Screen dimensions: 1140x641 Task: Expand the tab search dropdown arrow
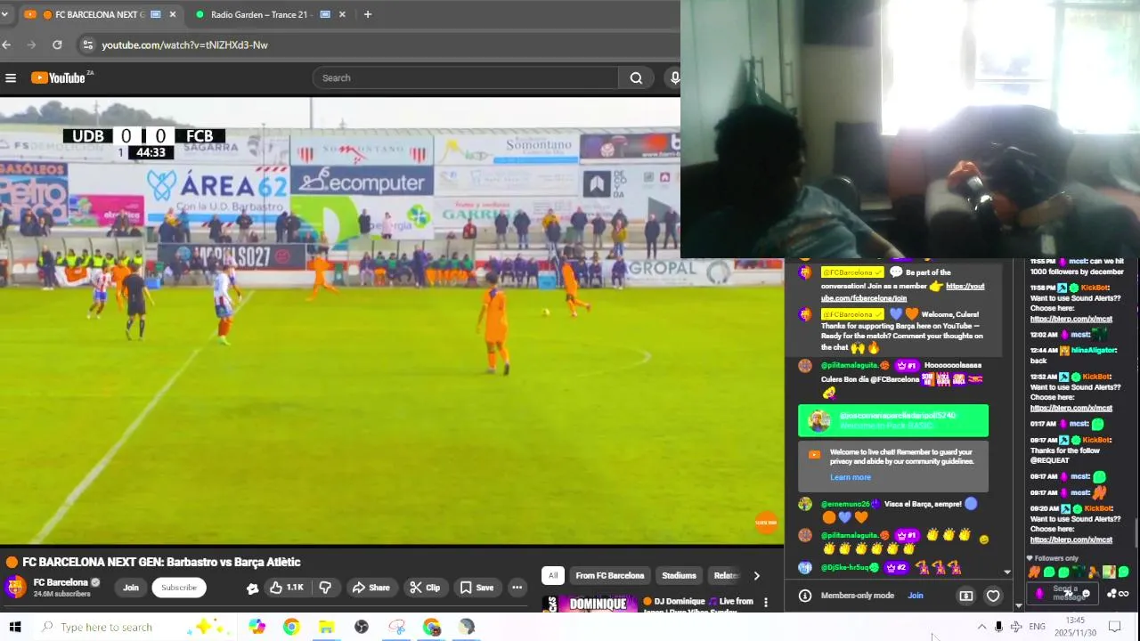click(4, 14)
